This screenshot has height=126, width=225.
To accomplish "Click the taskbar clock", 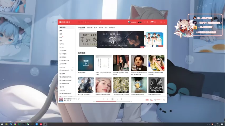I will (217, 124).
